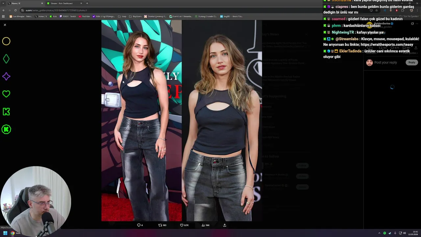The height and width of the screenshot is (237, 421).
Task: Click the green heart overlay icon
Action: coord(6,94)
